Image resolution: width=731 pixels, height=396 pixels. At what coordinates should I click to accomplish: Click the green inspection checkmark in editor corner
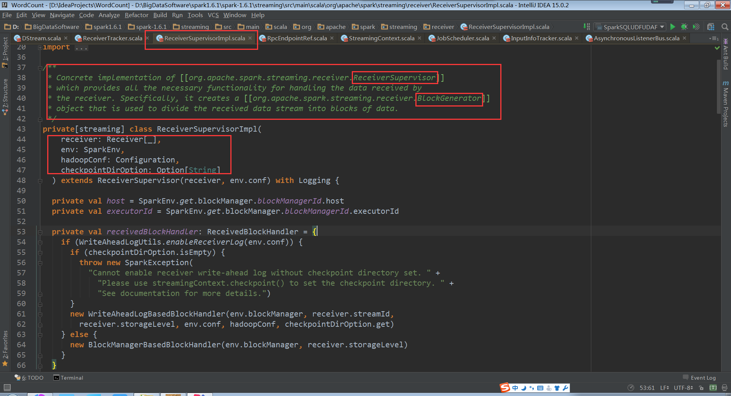point(717,48)
